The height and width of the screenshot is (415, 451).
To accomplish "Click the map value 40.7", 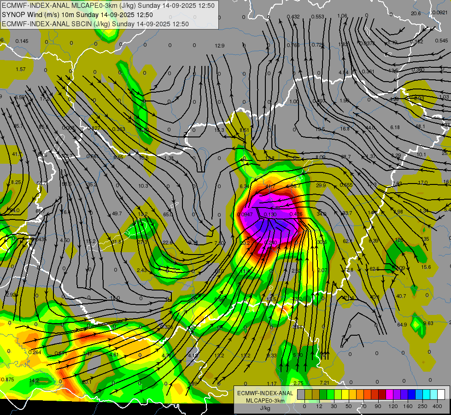I will click(401, 296).
